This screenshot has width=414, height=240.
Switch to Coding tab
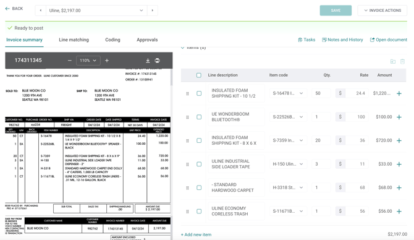(x=112, y=40)
